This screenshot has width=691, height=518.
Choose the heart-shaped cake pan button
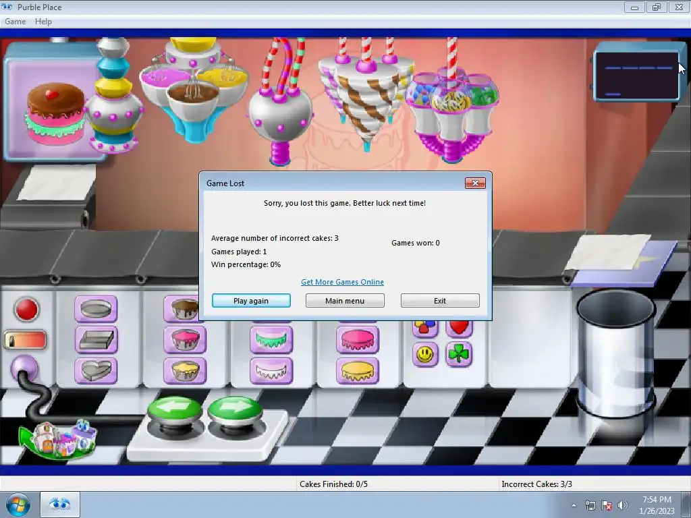click(x=96, y=370)
